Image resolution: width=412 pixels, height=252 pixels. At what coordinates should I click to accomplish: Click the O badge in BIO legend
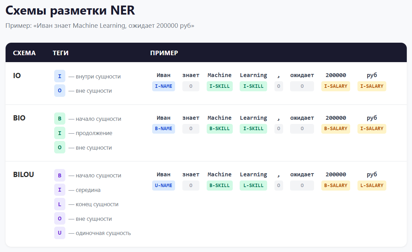point(59,148)
